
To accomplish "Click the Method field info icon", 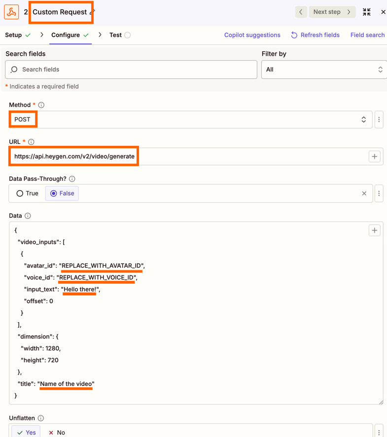I will point(41,105).
